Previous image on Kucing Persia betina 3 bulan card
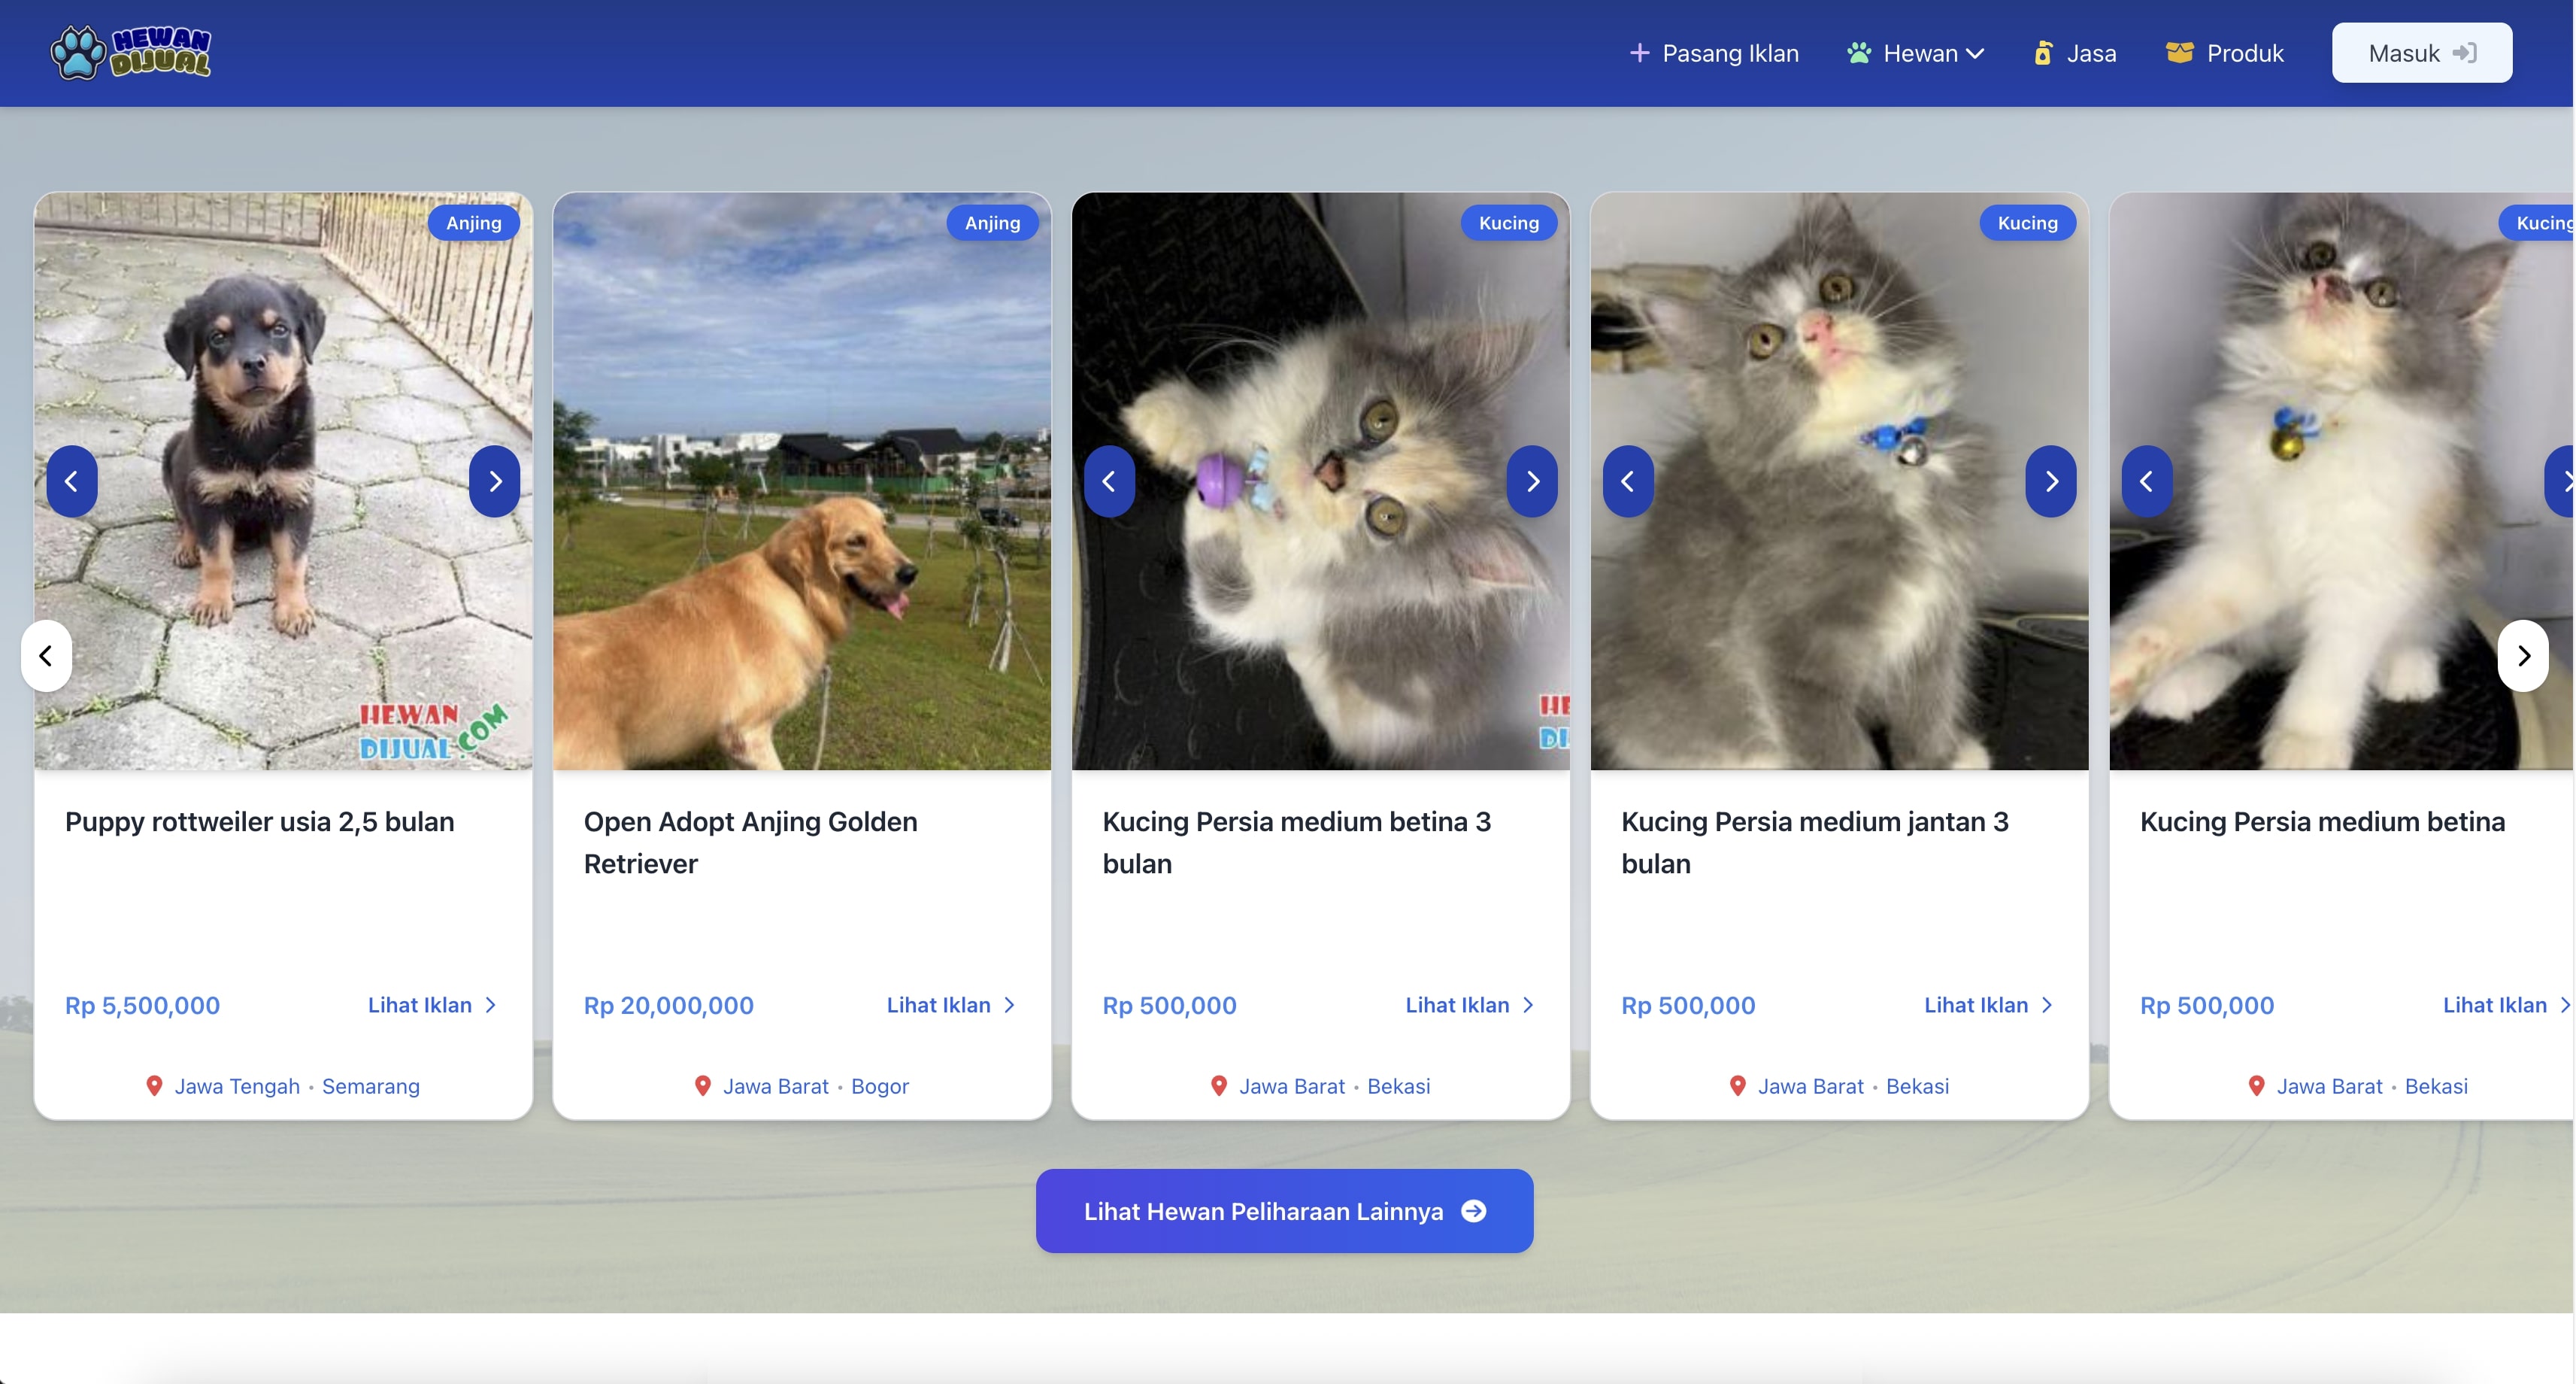Screen dimensions: 2576x1384 point(1109,481)
